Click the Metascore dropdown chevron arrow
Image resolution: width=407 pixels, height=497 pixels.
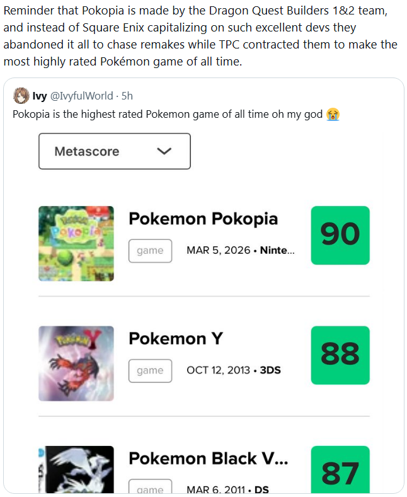tap(164, 151)
